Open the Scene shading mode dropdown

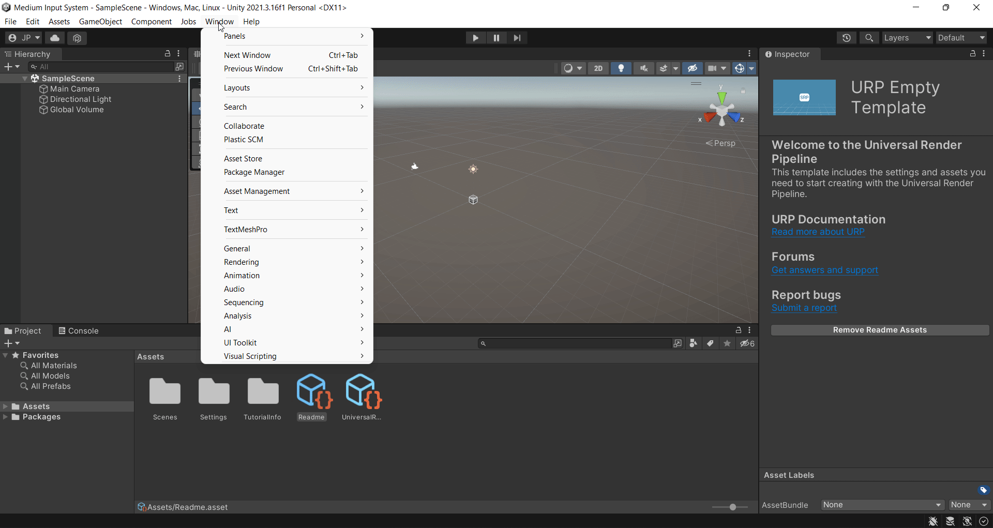(573, 68)
